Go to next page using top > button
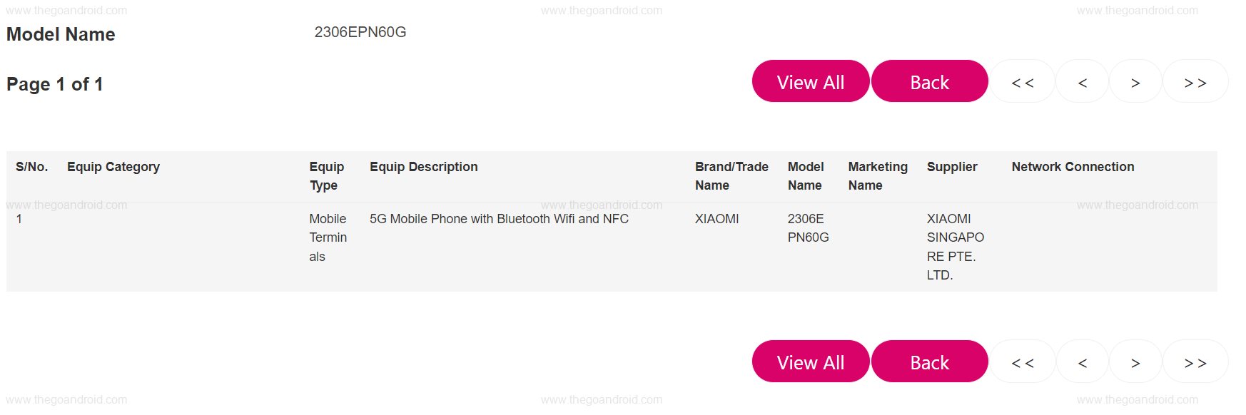The width and height of the screenshot is (1246, 415). pyautogui.click(x=1135, y=82)
